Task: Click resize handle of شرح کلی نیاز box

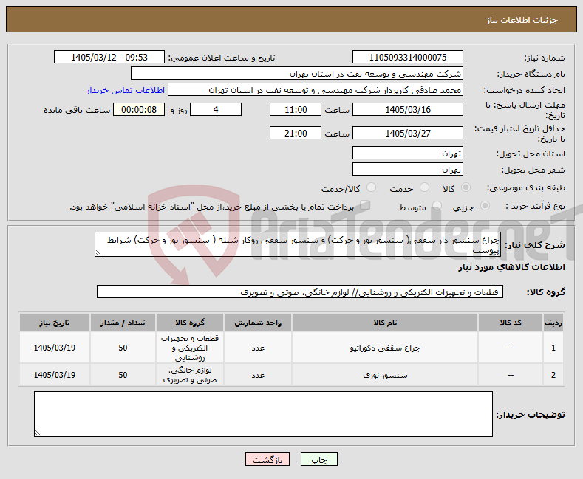Action: point(98,253)
